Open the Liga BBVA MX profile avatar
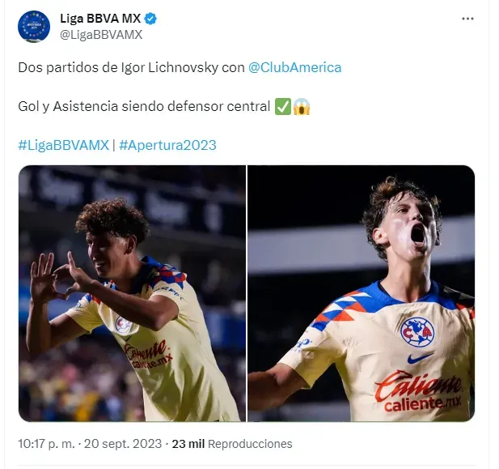 pyautogui.click(x=34, y=27)
